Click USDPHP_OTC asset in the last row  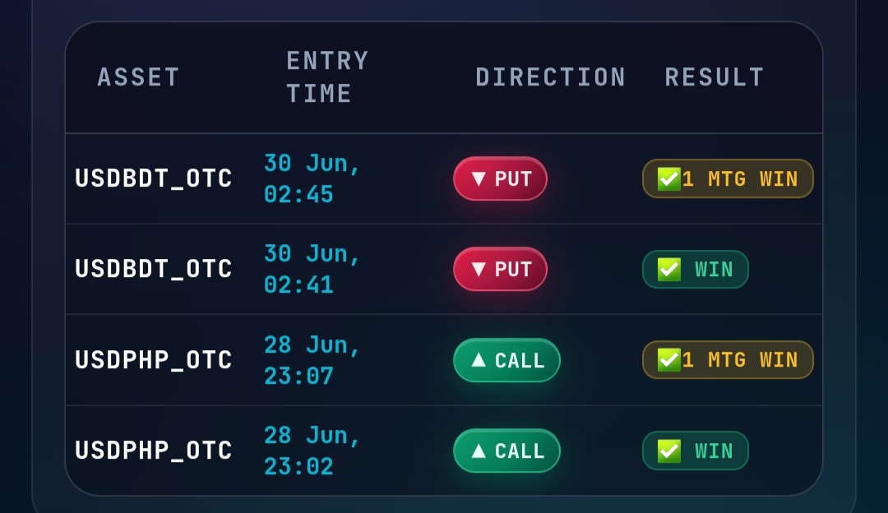pyautogui.click(x=154, y=451)
